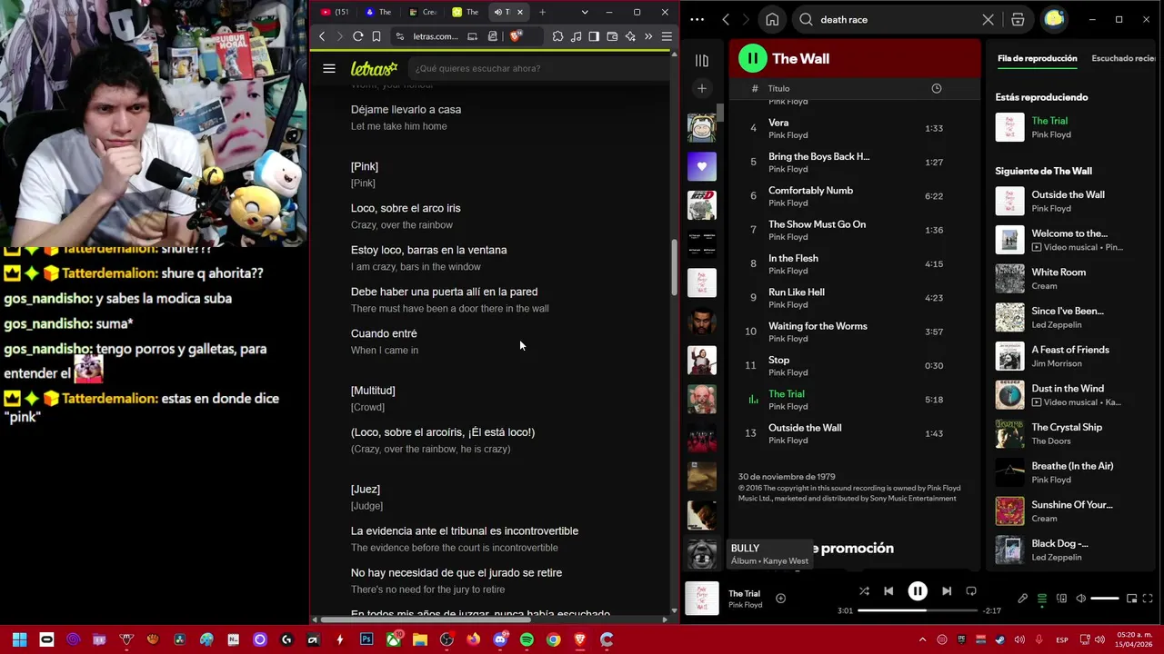The image size is (1164, 654).
Task: Open Spotify browse icon in search bar
Action: tap(1018, 20)
